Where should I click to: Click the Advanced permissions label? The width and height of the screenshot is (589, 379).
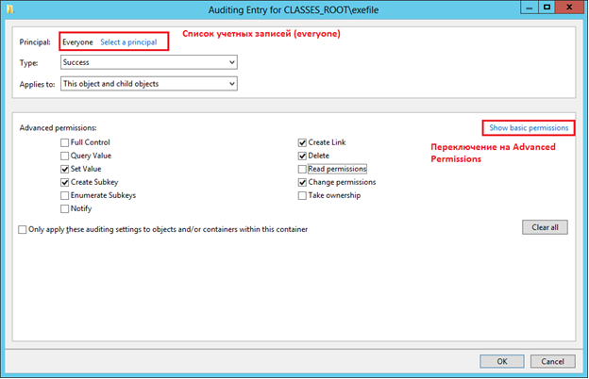(x=58, y=128)
